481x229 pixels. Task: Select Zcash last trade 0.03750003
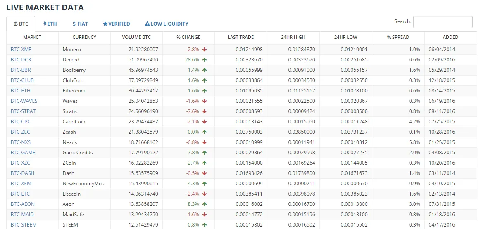[249, 132]
